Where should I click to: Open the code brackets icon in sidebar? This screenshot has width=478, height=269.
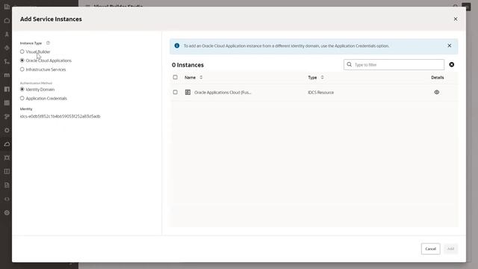(7, 199)
